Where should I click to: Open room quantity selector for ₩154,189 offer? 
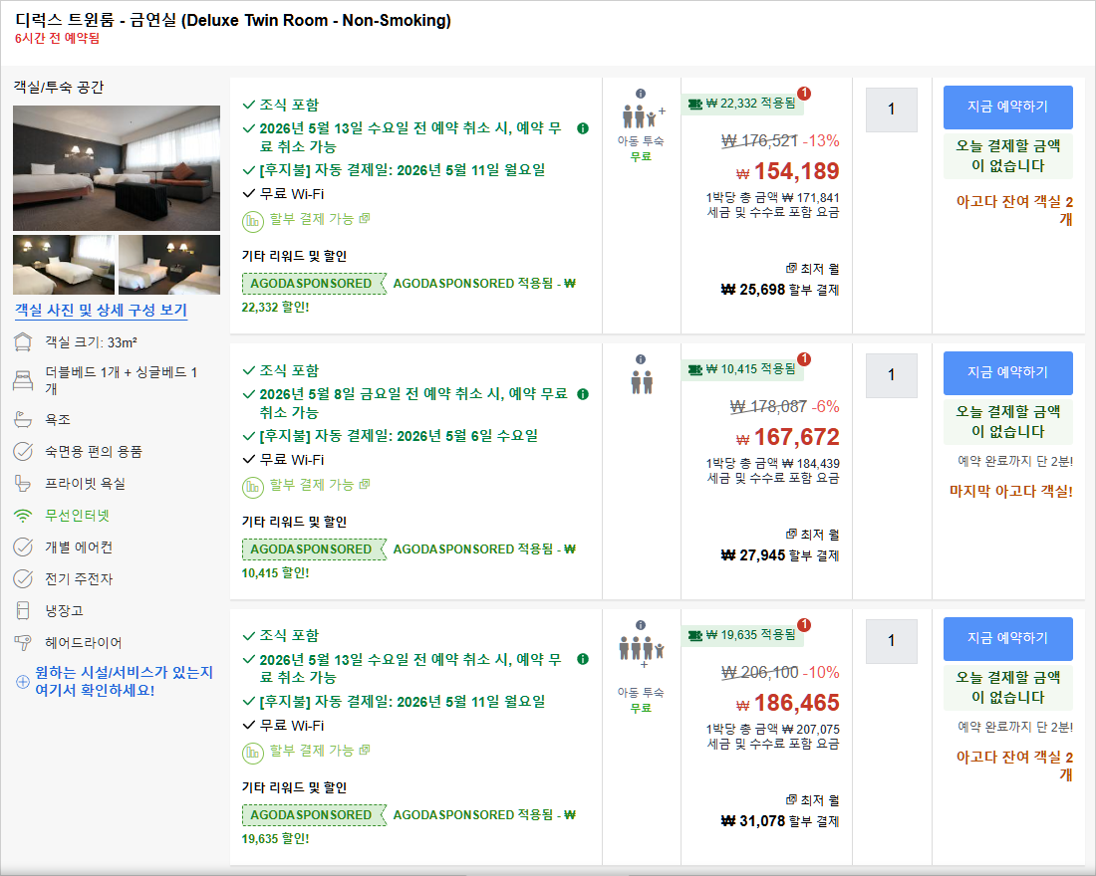click(891, 109)
